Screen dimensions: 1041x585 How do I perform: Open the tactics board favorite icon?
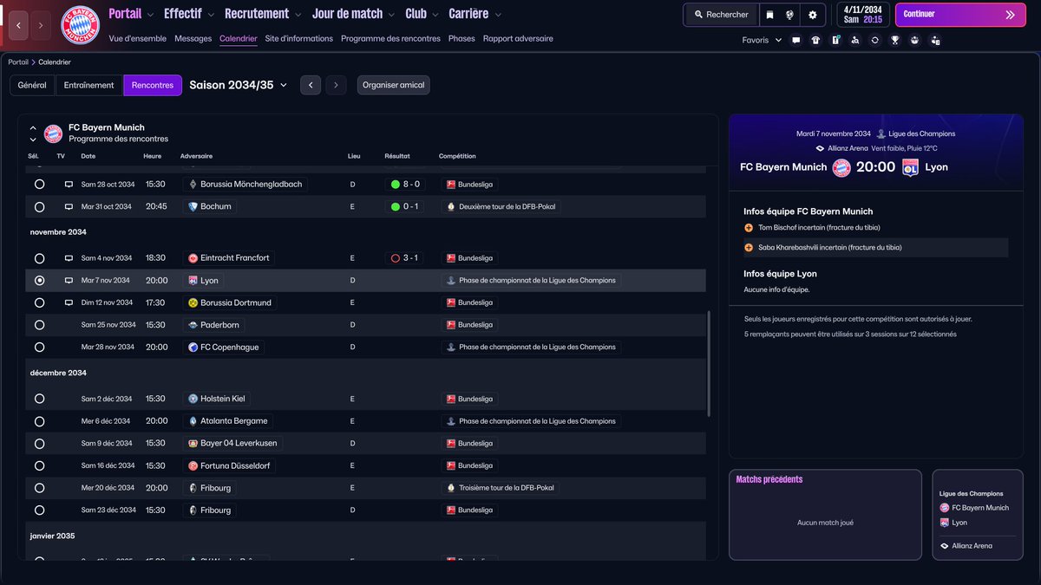point(835,40)
